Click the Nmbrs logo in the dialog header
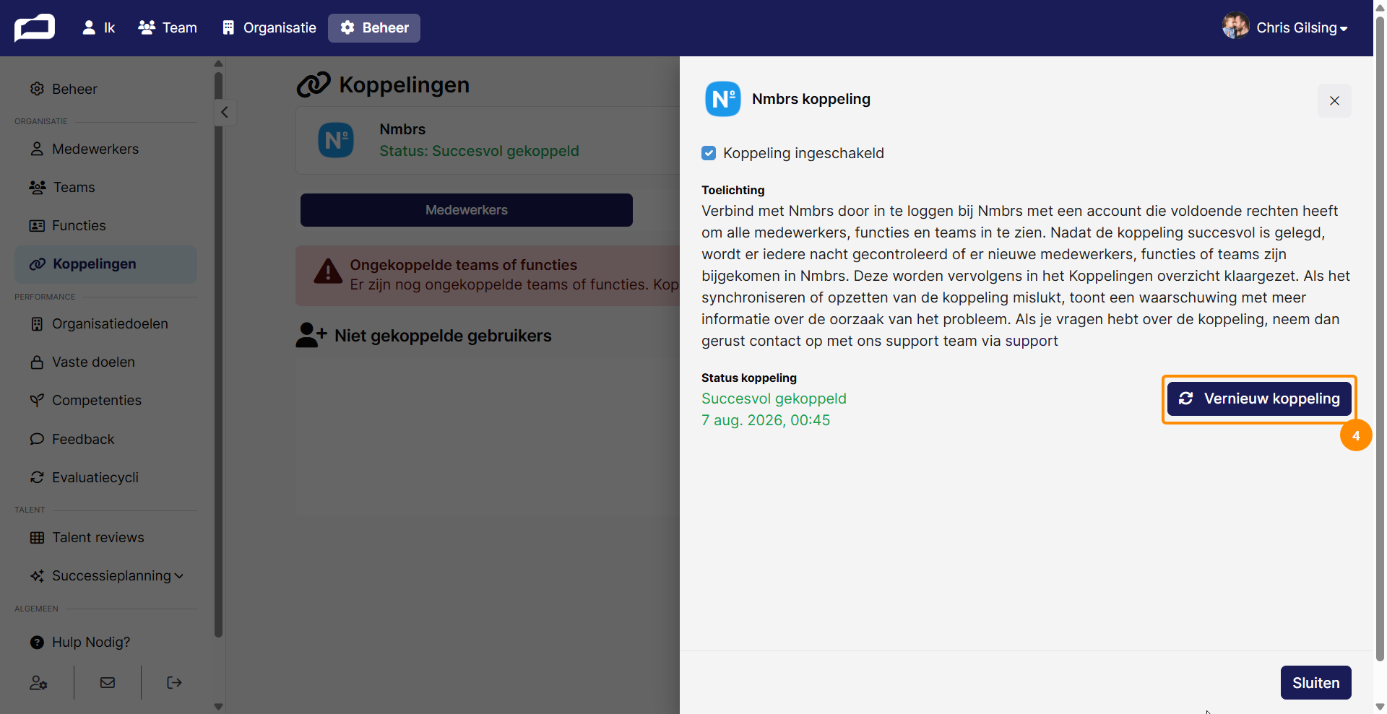This screenshot has height=714, width=1387. [x=723, y=99]
